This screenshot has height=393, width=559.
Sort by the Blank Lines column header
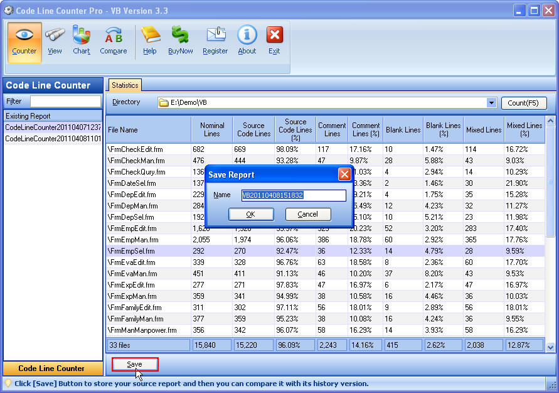(403, 130)
